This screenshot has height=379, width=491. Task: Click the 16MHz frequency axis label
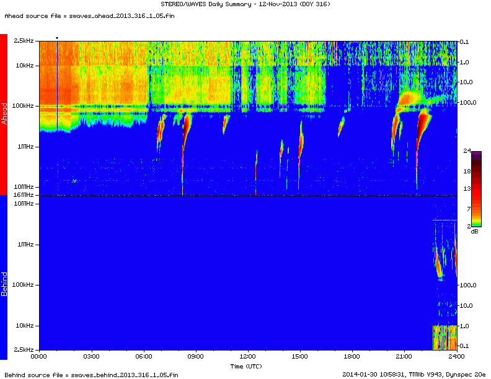pos(25,196)
